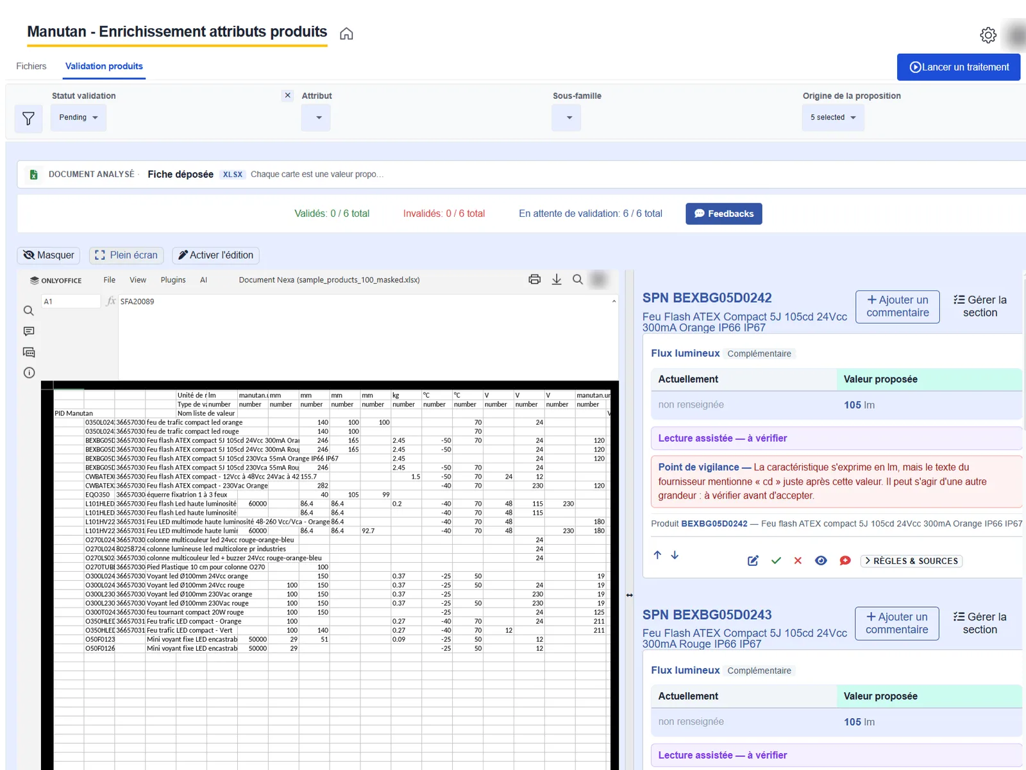Screen dimensions: 1026x770
Task: Expand the formula bar chevron
Action: coord(614,301)
